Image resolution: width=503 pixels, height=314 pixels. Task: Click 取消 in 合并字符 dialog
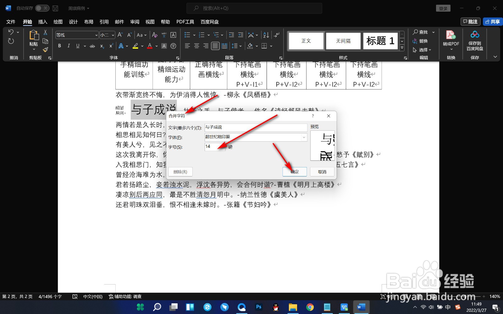pyautogui.click(x=322, y=172)
